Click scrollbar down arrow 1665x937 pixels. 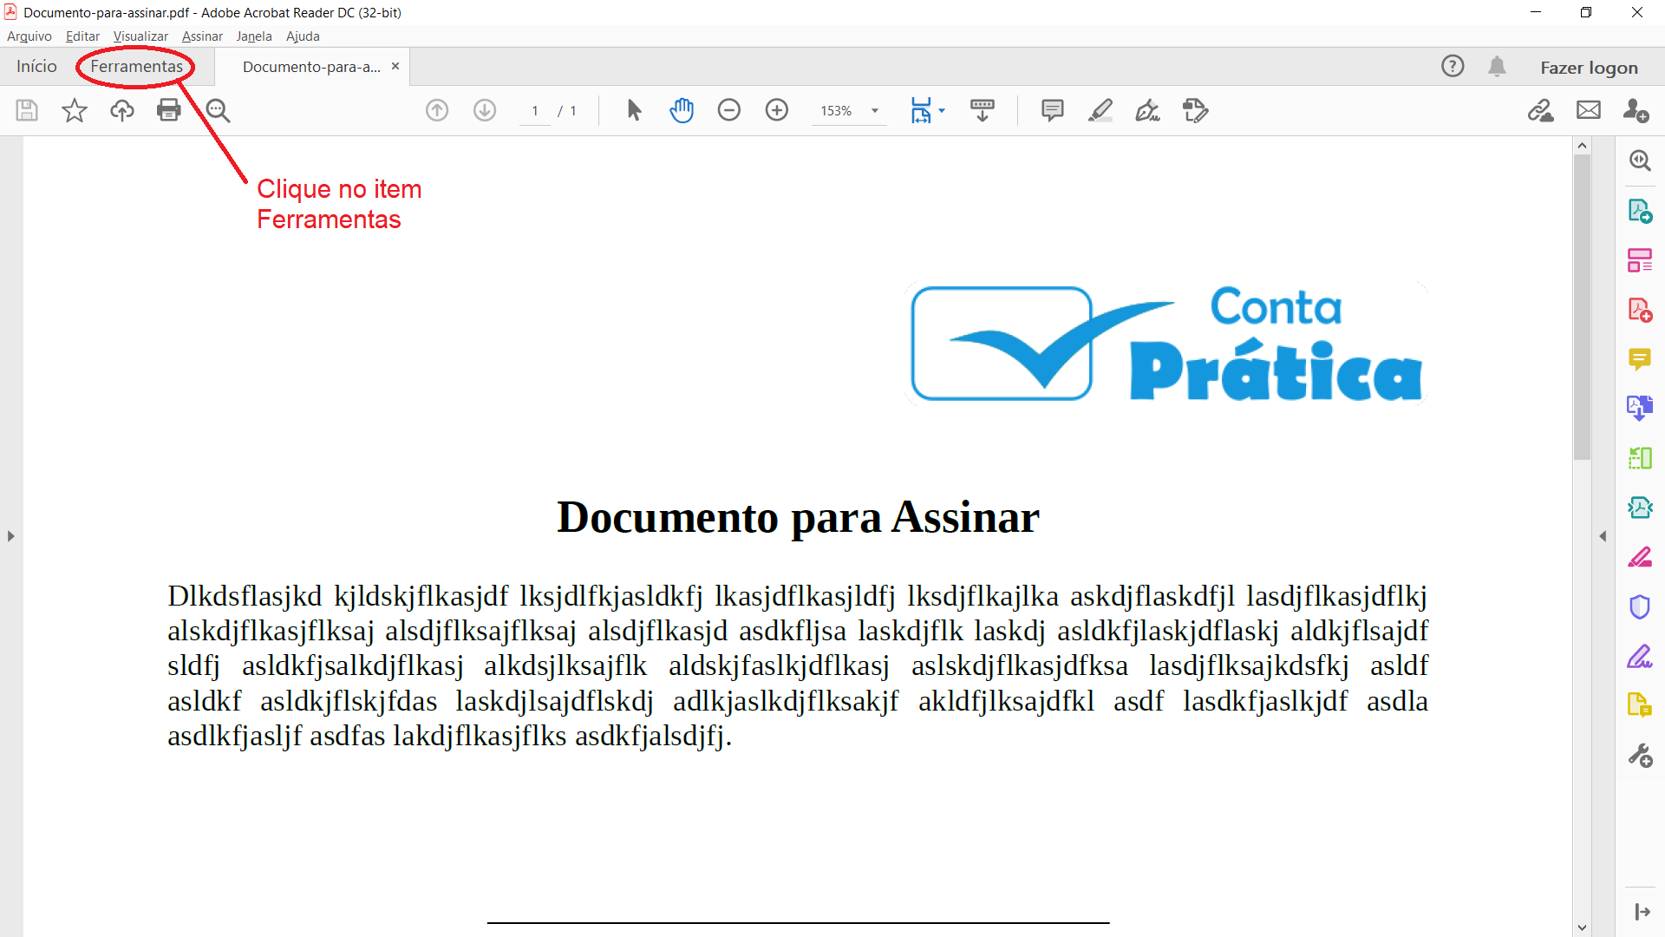(x=1582, y=928)
